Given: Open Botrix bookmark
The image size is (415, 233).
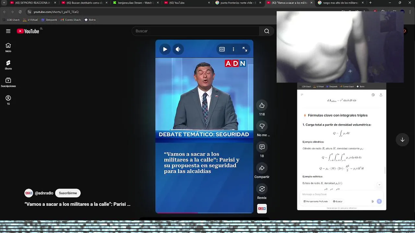Looking at the screenshot, I should [90, 20].
